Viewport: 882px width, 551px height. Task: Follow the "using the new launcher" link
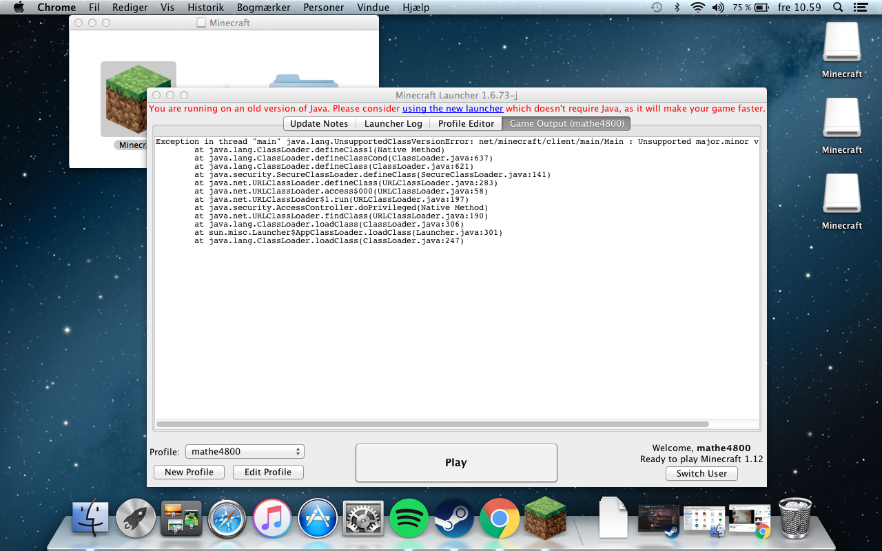[453, 108]
